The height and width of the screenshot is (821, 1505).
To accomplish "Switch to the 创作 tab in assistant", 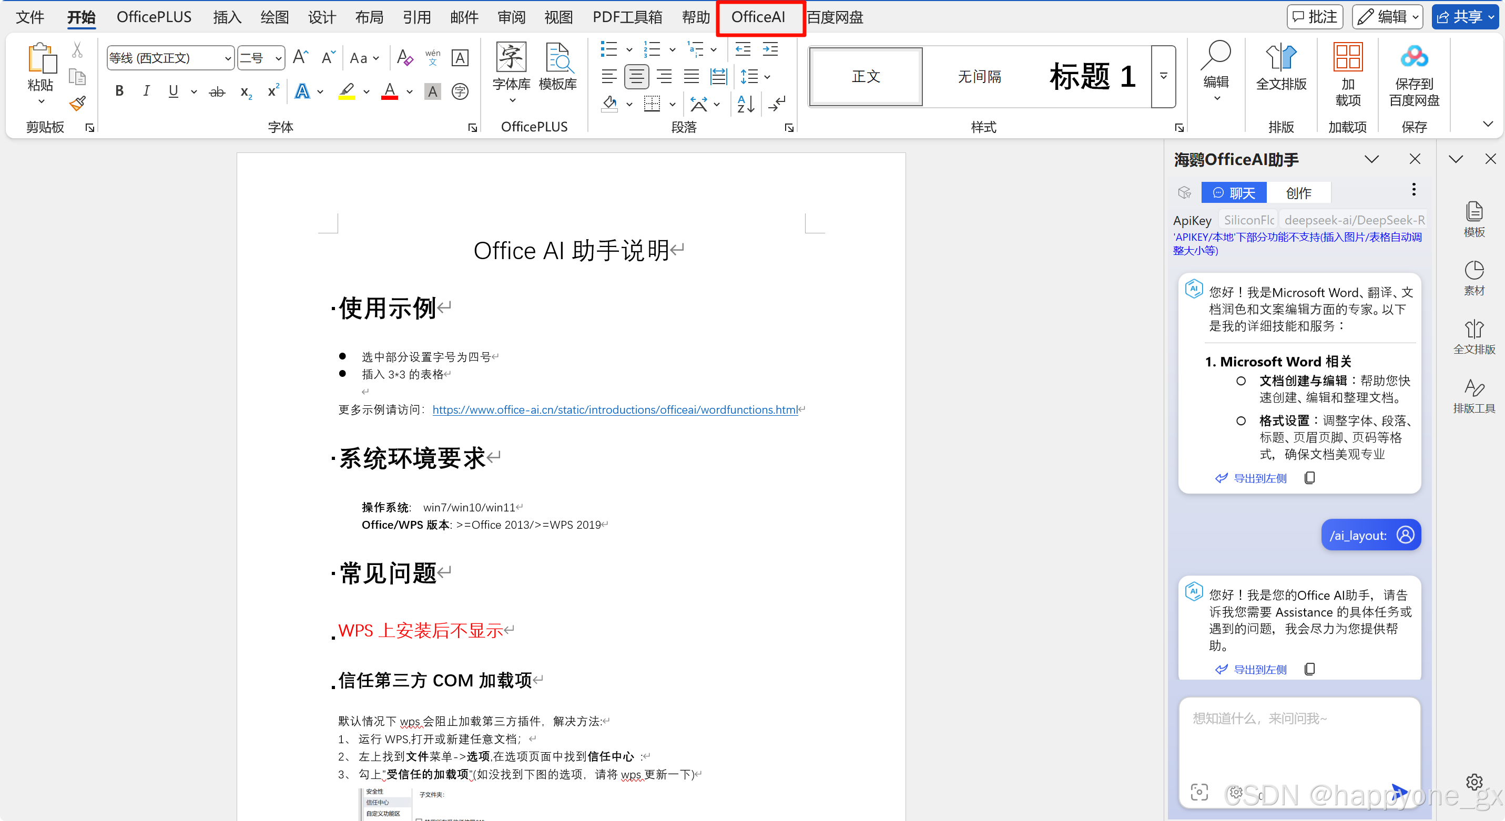I will pos(1298,193).
